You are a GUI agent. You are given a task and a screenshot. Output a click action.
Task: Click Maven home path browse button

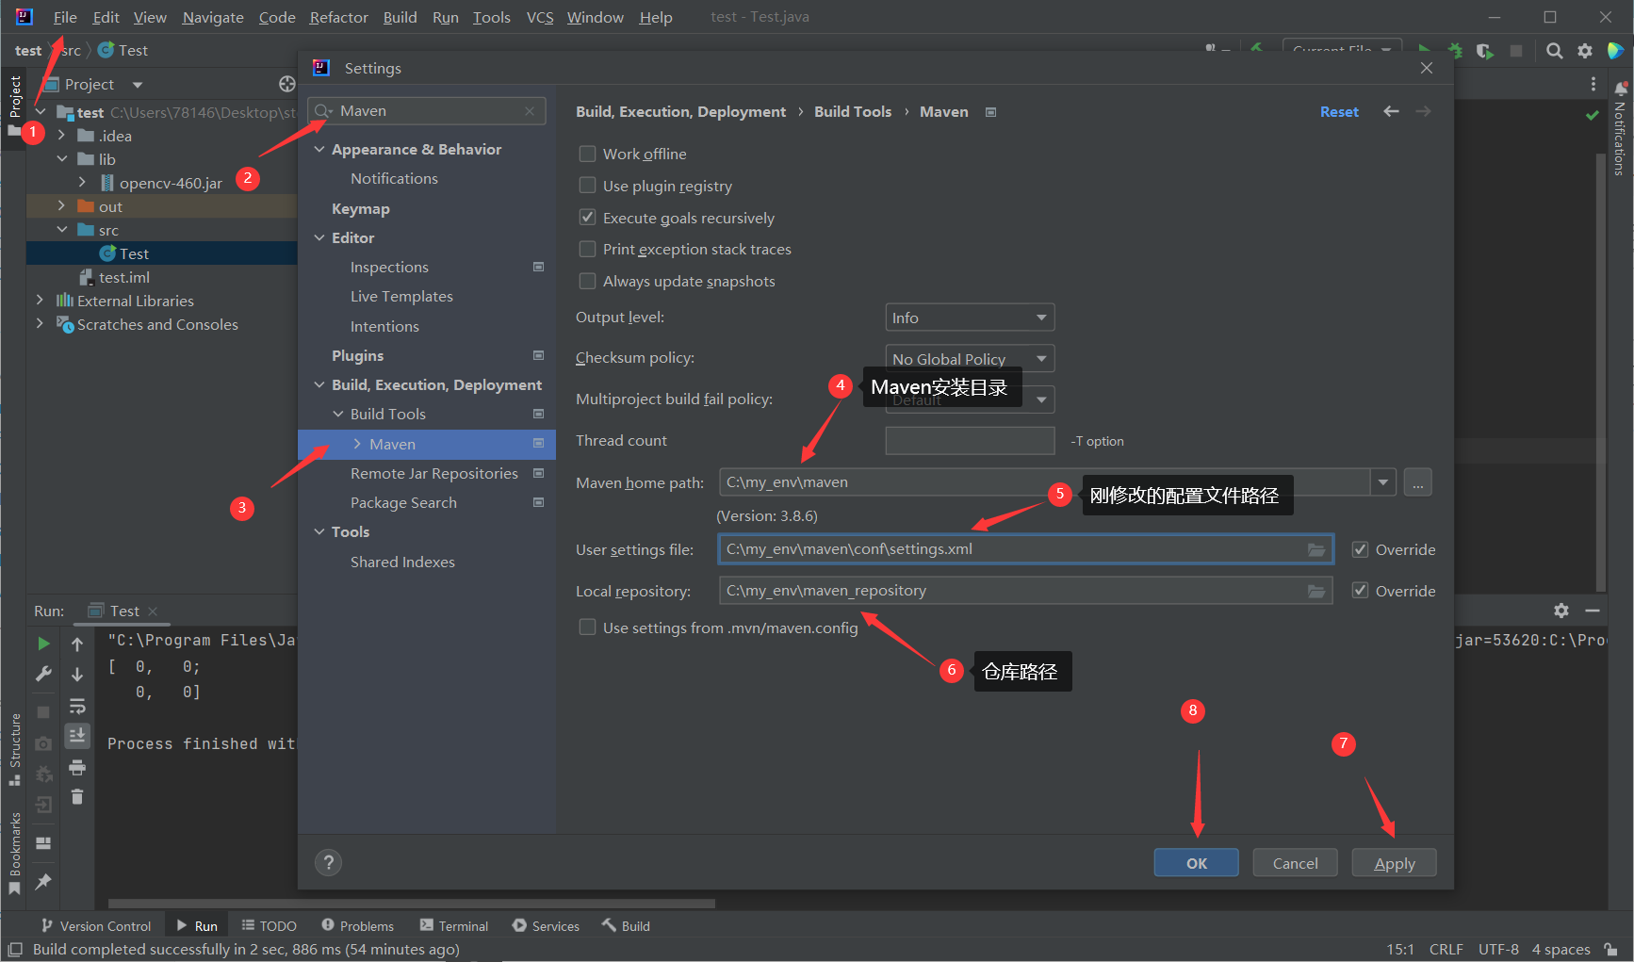click(1417, 482)
